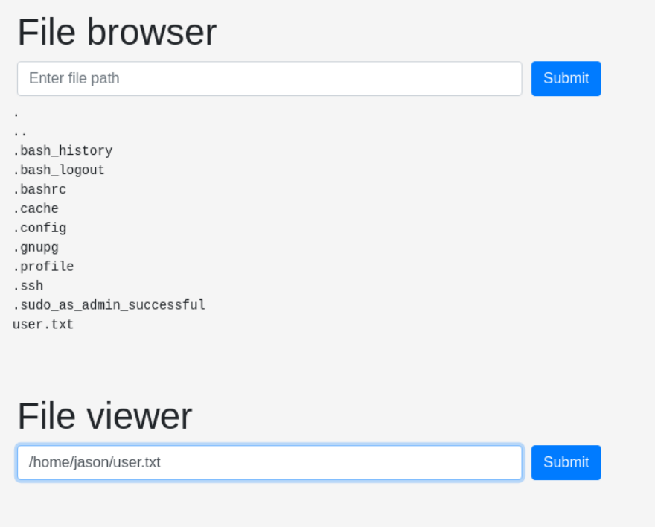Click the 'Enter file path' placeholder text

point(74,78)
